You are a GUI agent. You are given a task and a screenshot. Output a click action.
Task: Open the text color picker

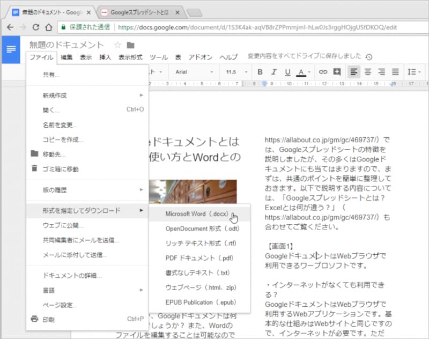tap(302, 72)
